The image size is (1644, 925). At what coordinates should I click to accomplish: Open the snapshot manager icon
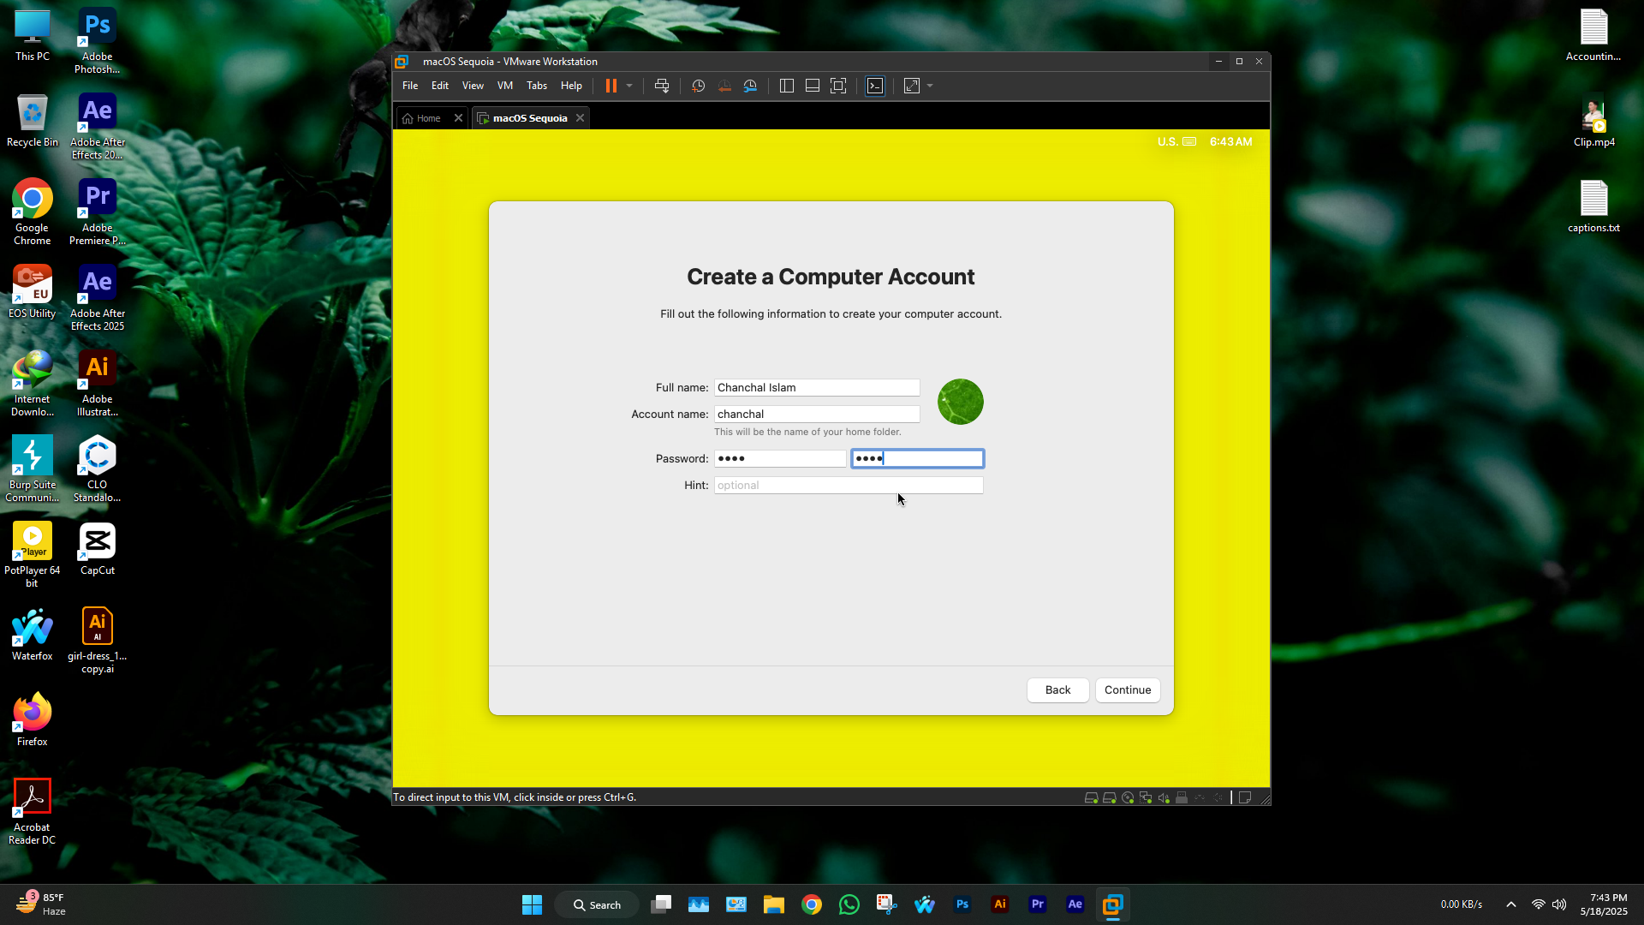[750, 86]
